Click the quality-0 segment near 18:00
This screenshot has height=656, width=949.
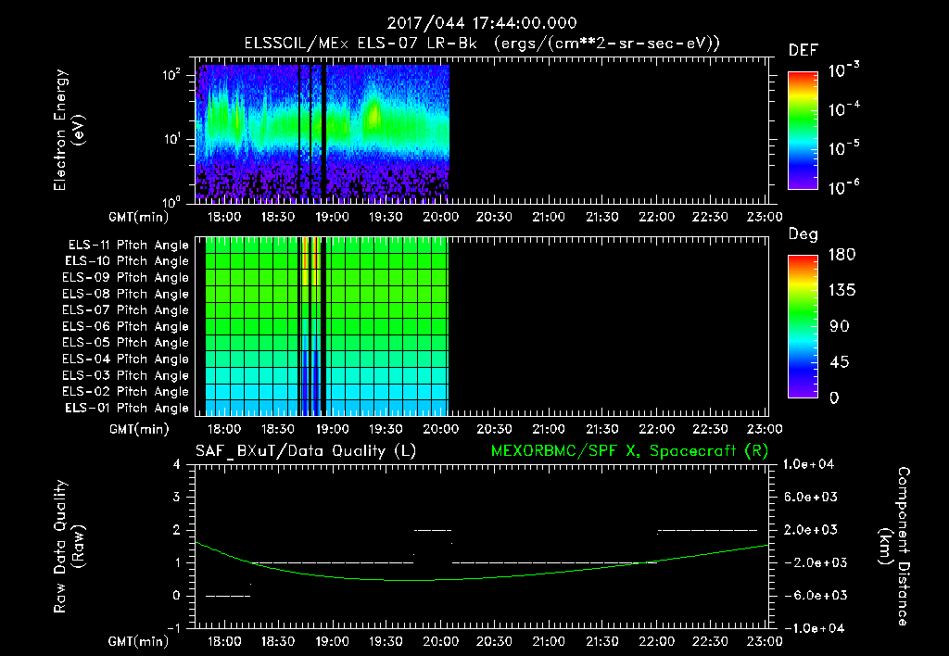228,596
